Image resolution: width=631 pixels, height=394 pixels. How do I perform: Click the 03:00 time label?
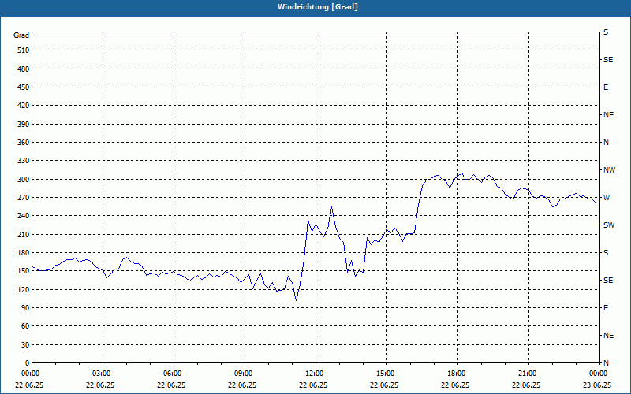coord(103,374)
